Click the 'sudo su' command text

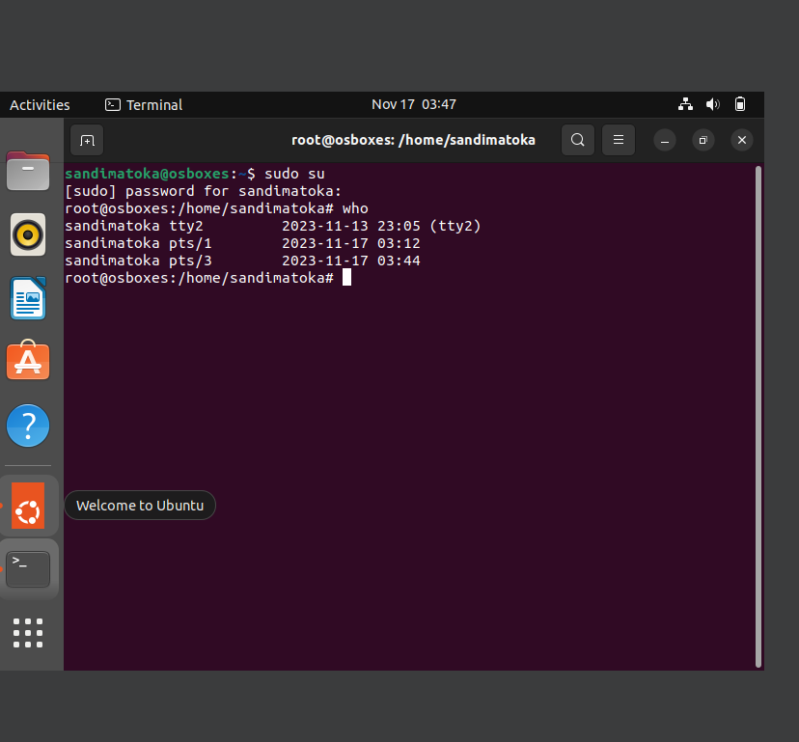coord(294,174)
